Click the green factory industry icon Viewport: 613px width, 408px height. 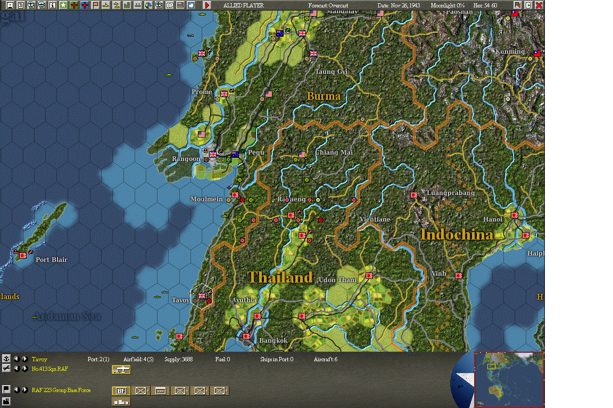[127, 5]
